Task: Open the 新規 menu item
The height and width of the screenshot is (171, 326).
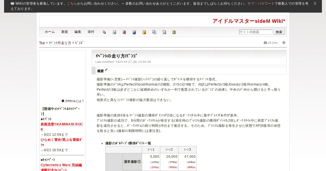Action: (x=65, y=32)
